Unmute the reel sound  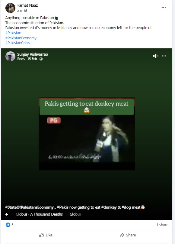pyautogui.click(x=156, y=56)
